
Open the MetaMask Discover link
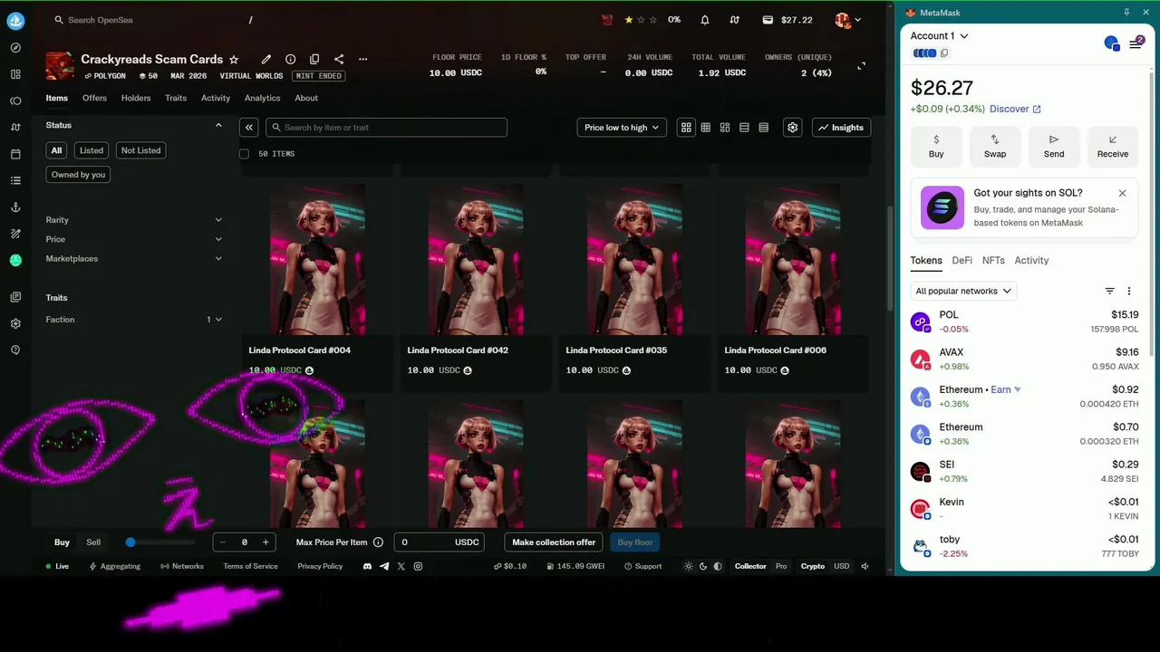coord(1015,109)
